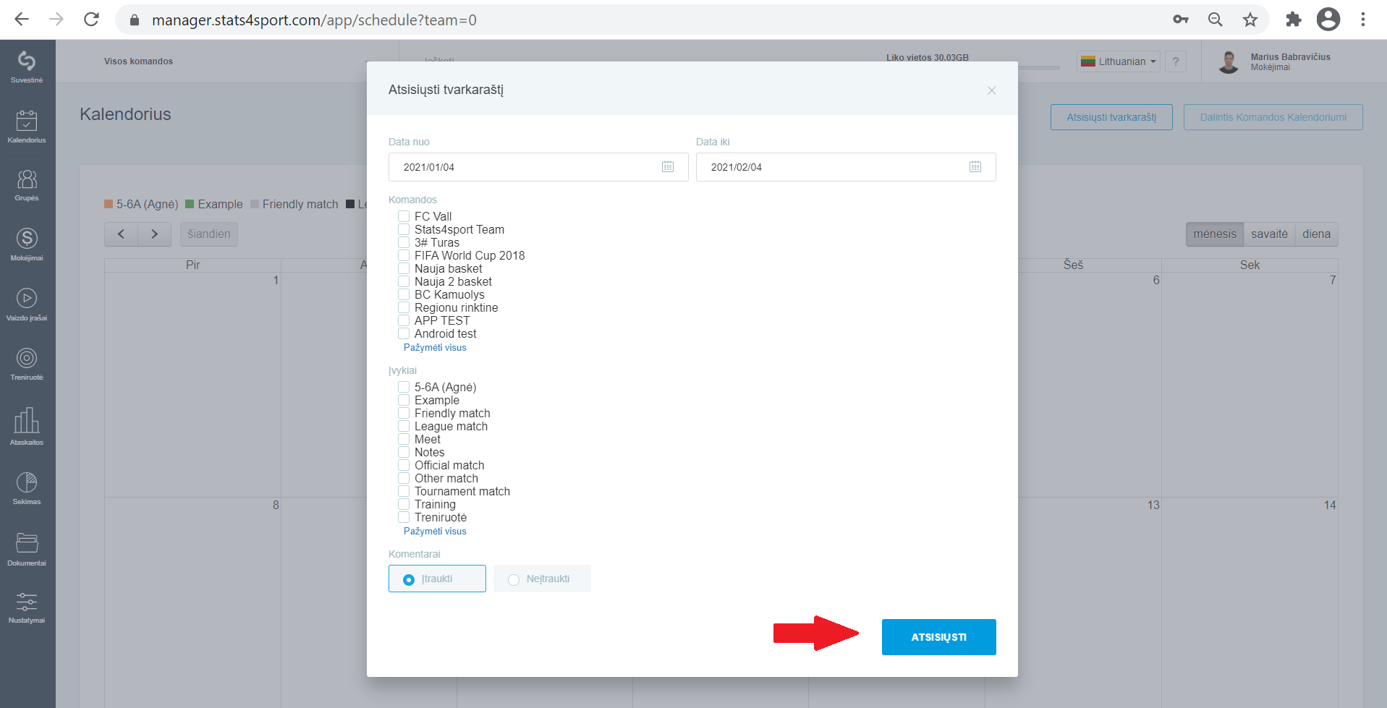Tick the BC Kamuolys checkbox
1387x708 pixels.
tap(404, 294)
